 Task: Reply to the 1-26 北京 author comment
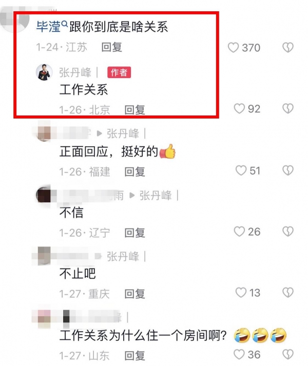tap(134, 110)
